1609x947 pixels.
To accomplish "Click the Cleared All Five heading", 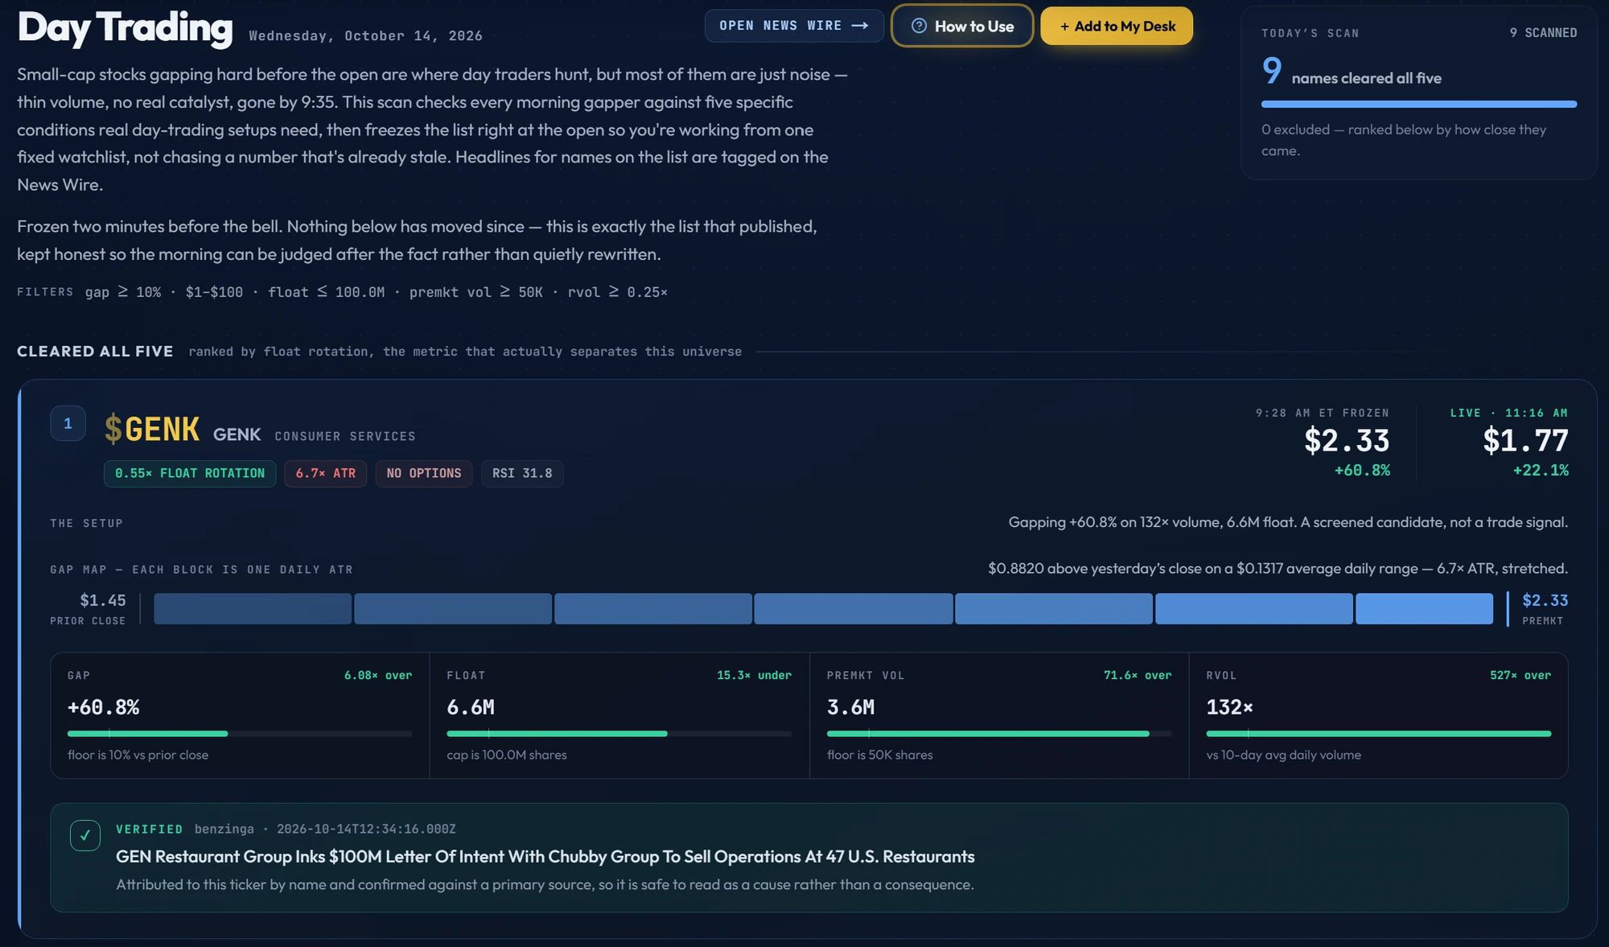I will tap(95, 351).
